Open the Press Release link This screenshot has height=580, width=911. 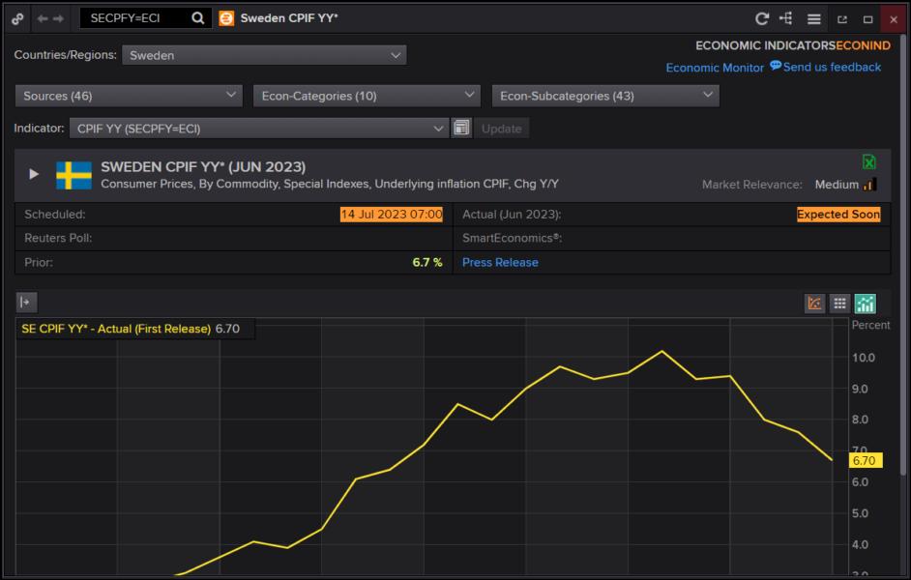[x=500, y=262]
